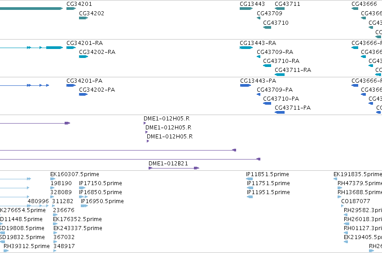Select EST label 348917
Viewport: 382px width, 253px height.
(64, 246)
